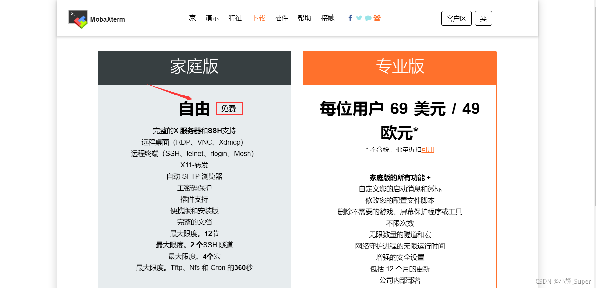Image resolution: width=596 pixels, height=288 pixels.
Task: Open the 接触 menu item
Action: click(328, 18)
